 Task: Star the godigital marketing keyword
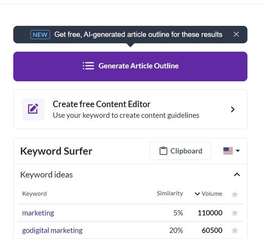pyautogui.click(x=235, y=230)
